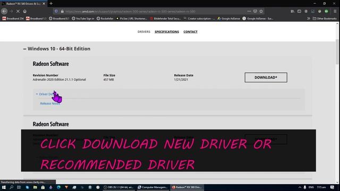The height and width of the screenshot is (191, 340).
Task: Click the microphone tray icon
Action: coord(305,187)
